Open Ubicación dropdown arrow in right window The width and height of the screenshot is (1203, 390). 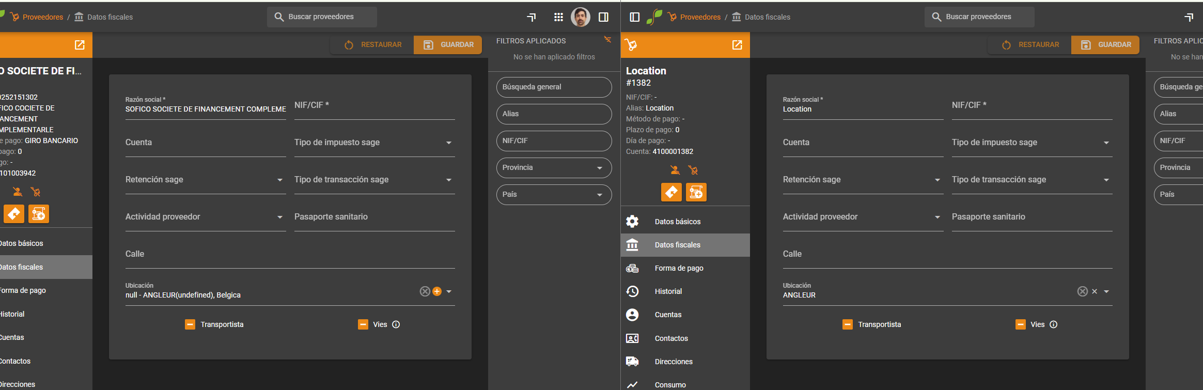(1106, 291)
